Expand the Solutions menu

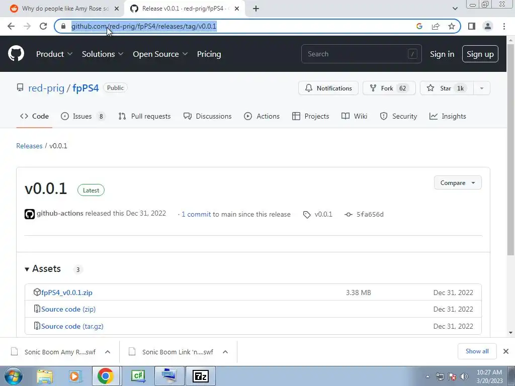click(x=103, y=54)
